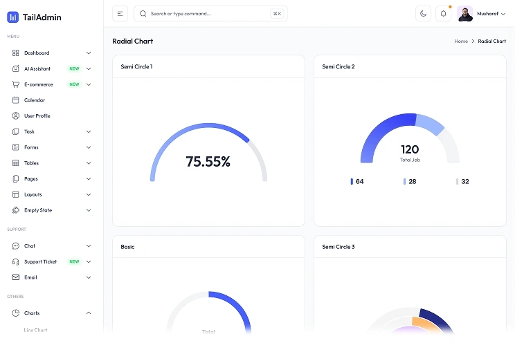
Task: Expand the E-commerce chevron
Action: coord(89,84)
